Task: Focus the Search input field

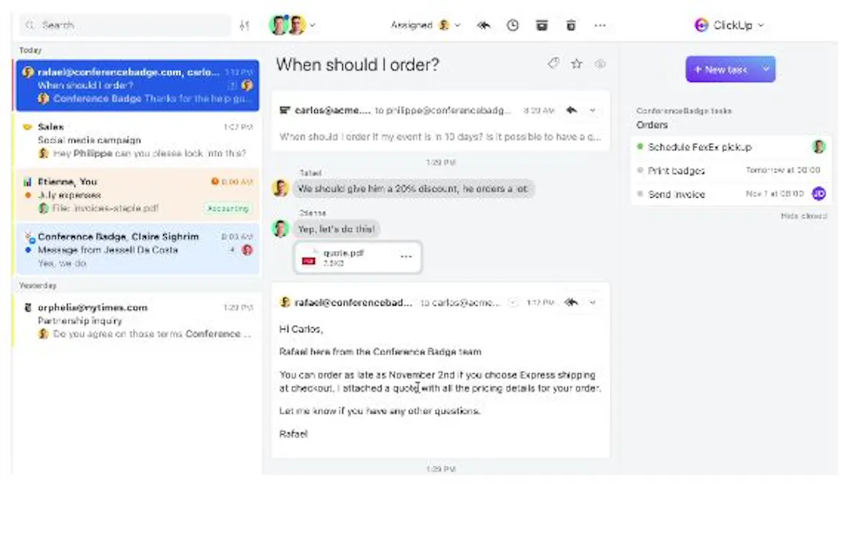Action: point(125,25)
